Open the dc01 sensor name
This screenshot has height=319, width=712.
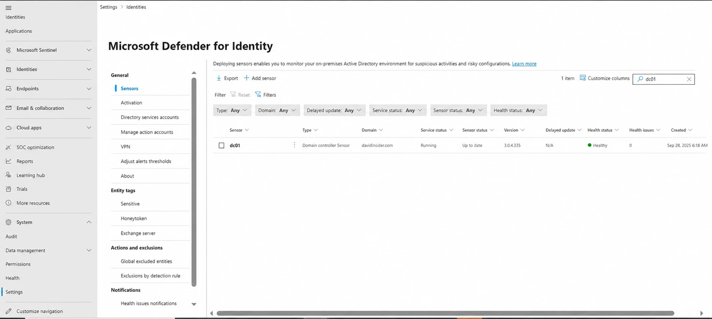(x=235, y=145)
